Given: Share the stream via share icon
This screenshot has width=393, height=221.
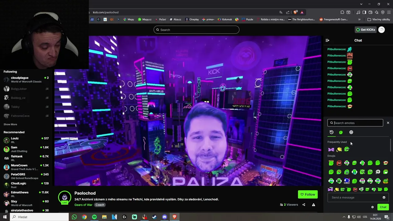Looking at the screenshot, I should [x=304, y=205].
